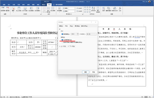Close the Table Properties dialog
Screen dimensions: 154x98
96,22
